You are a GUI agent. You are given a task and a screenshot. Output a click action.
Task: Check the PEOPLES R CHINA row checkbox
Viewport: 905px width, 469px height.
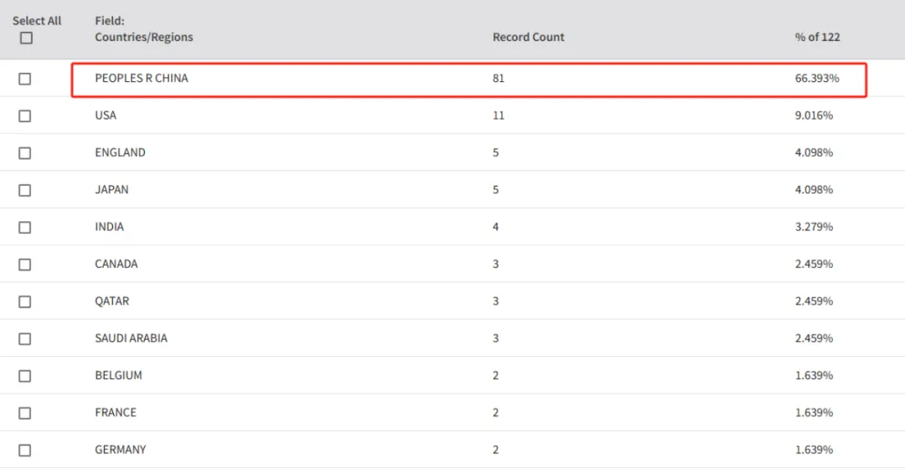[25, 79]
